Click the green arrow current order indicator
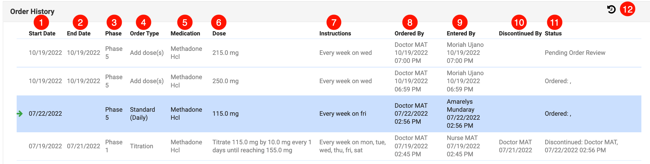 pos(20,114)
